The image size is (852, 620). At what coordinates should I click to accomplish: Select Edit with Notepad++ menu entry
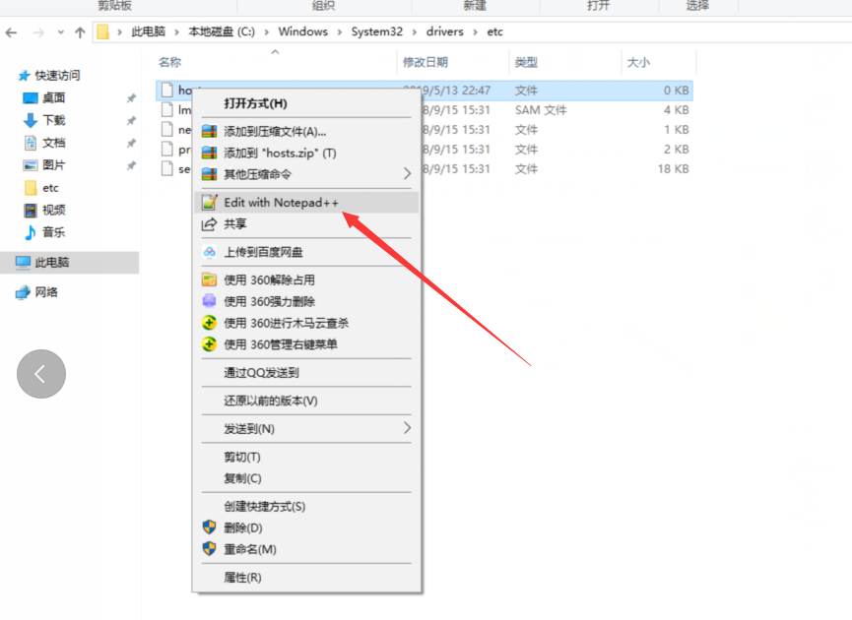281,203
